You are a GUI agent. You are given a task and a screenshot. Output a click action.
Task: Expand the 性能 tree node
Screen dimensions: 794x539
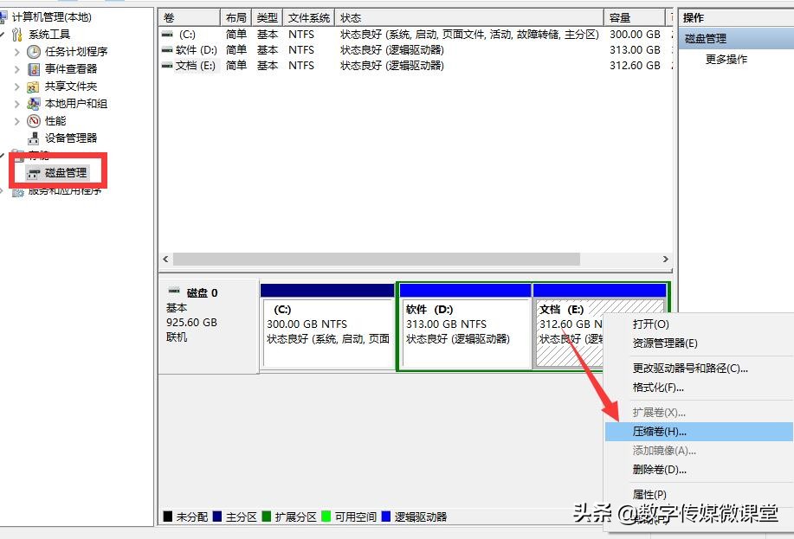coord(16,120)
